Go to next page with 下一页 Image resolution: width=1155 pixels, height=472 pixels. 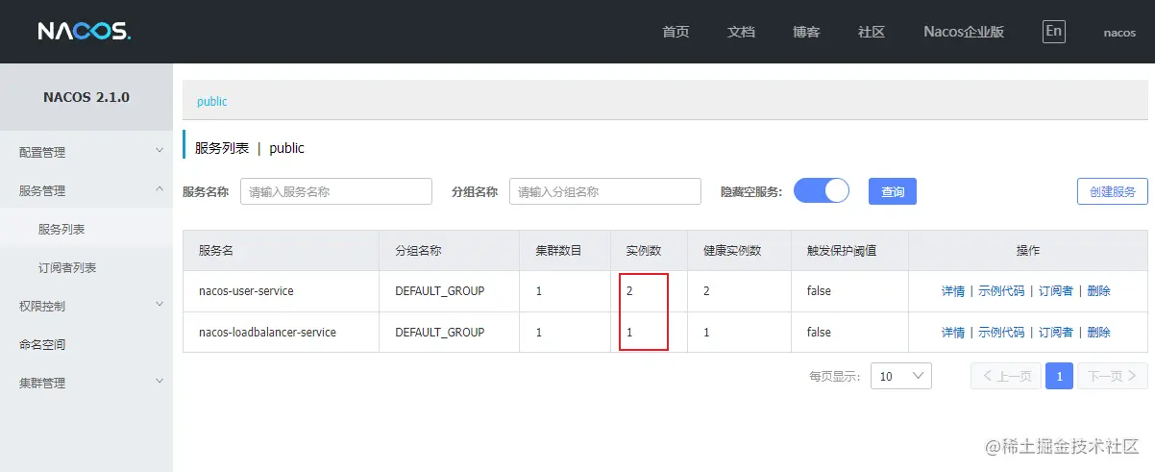tap(1113, 376)
